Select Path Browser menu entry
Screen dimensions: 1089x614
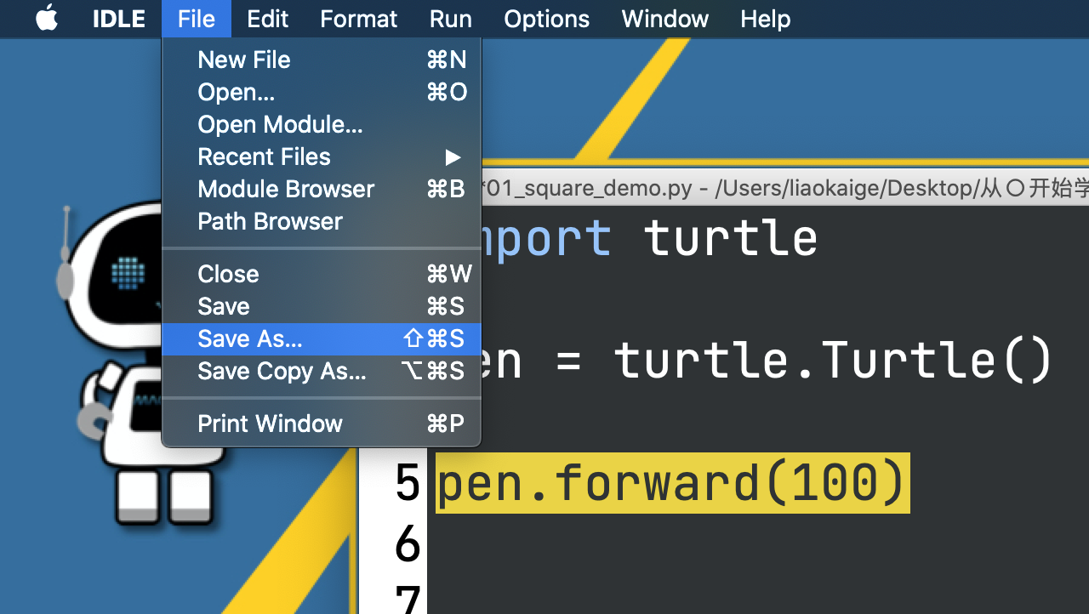tap(322, 221)
